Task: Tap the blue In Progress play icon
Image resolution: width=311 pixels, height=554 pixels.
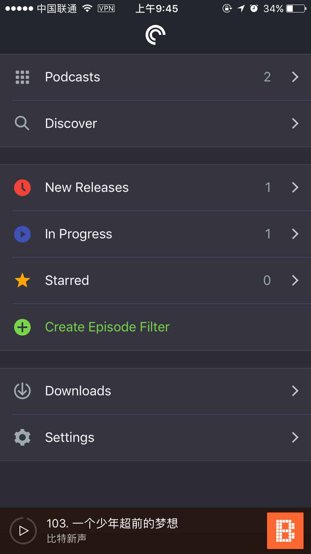Action: pyautogui.click(x=22, y=234)
